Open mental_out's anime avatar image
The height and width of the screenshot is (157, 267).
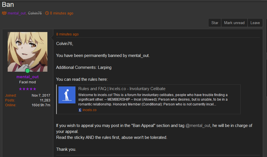point(28,52)
